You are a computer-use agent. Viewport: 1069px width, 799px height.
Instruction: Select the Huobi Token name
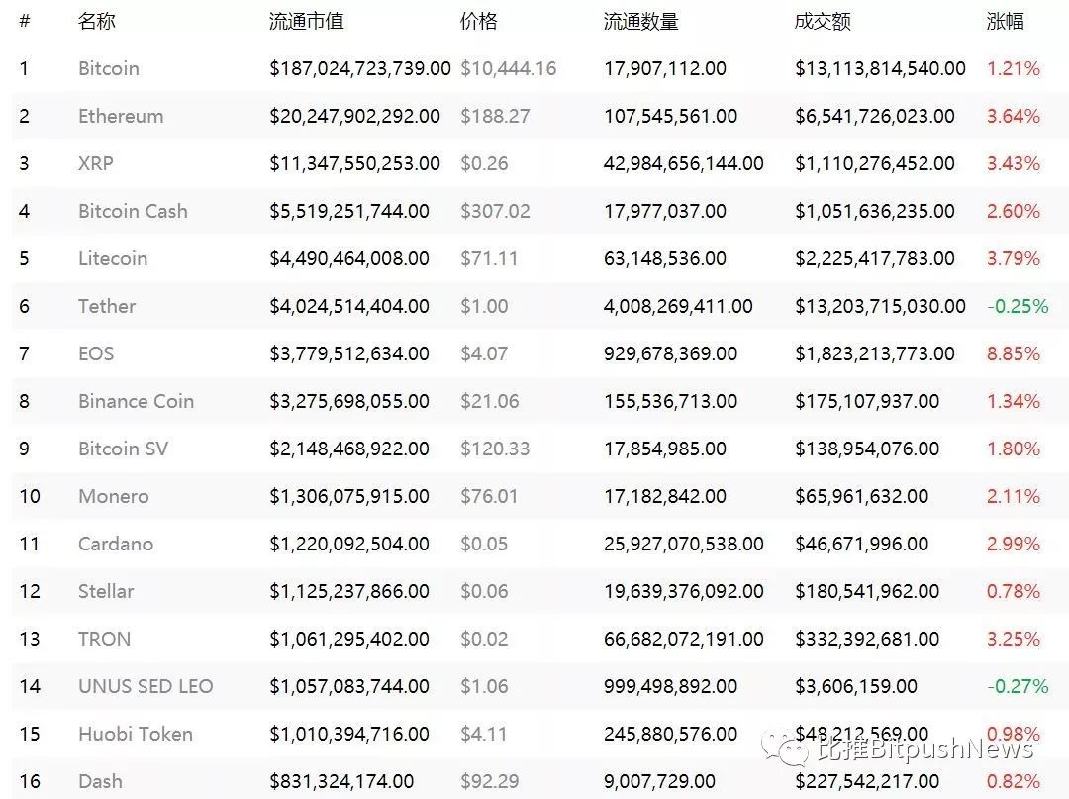click(136, 734)
